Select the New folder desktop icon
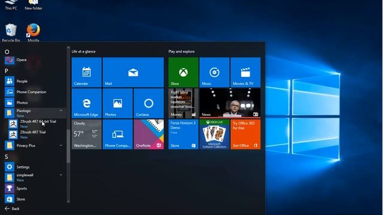Screen dimensions: 383x215 (34, 5)
